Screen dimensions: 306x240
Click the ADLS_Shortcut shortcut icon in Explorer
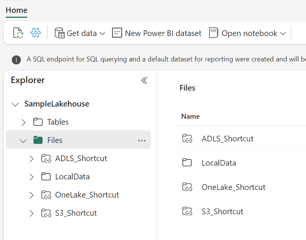click(x=46, y=158)
